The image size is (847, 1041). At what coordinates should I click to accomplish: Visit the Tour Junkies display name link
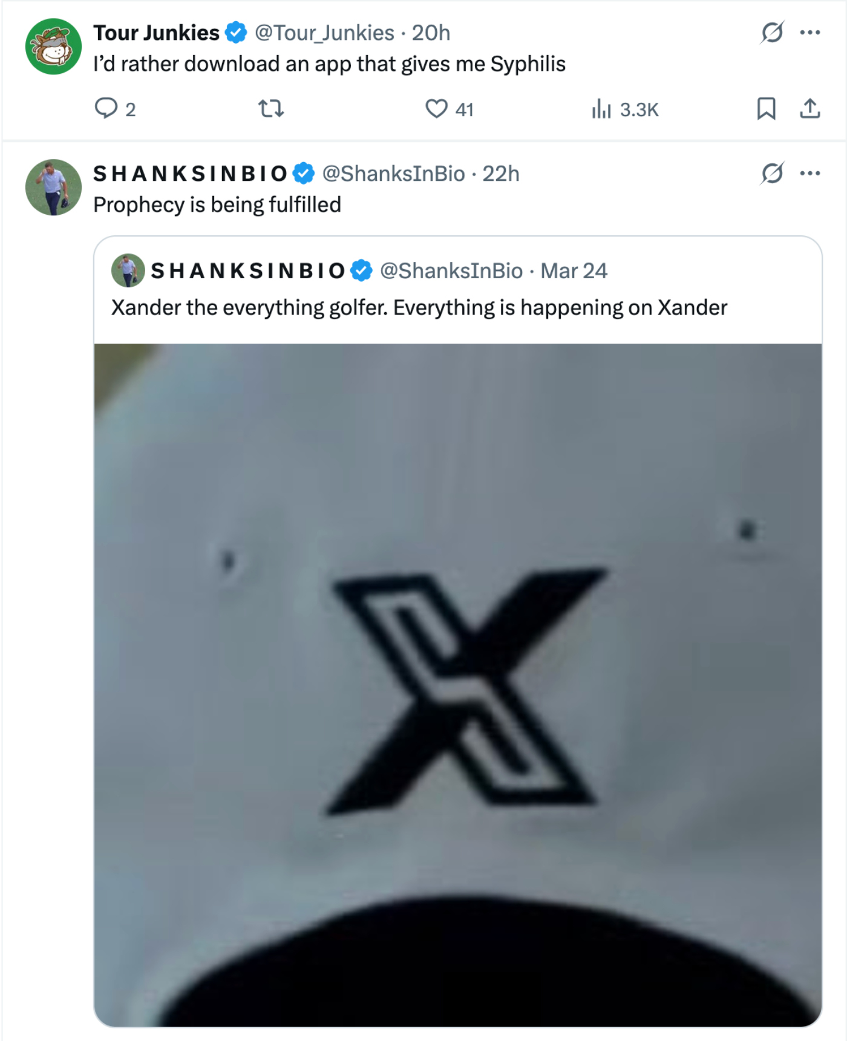tap(156, 33)
